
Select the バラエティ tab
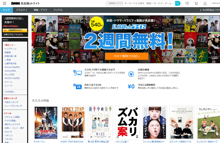(x=21, y=10)
